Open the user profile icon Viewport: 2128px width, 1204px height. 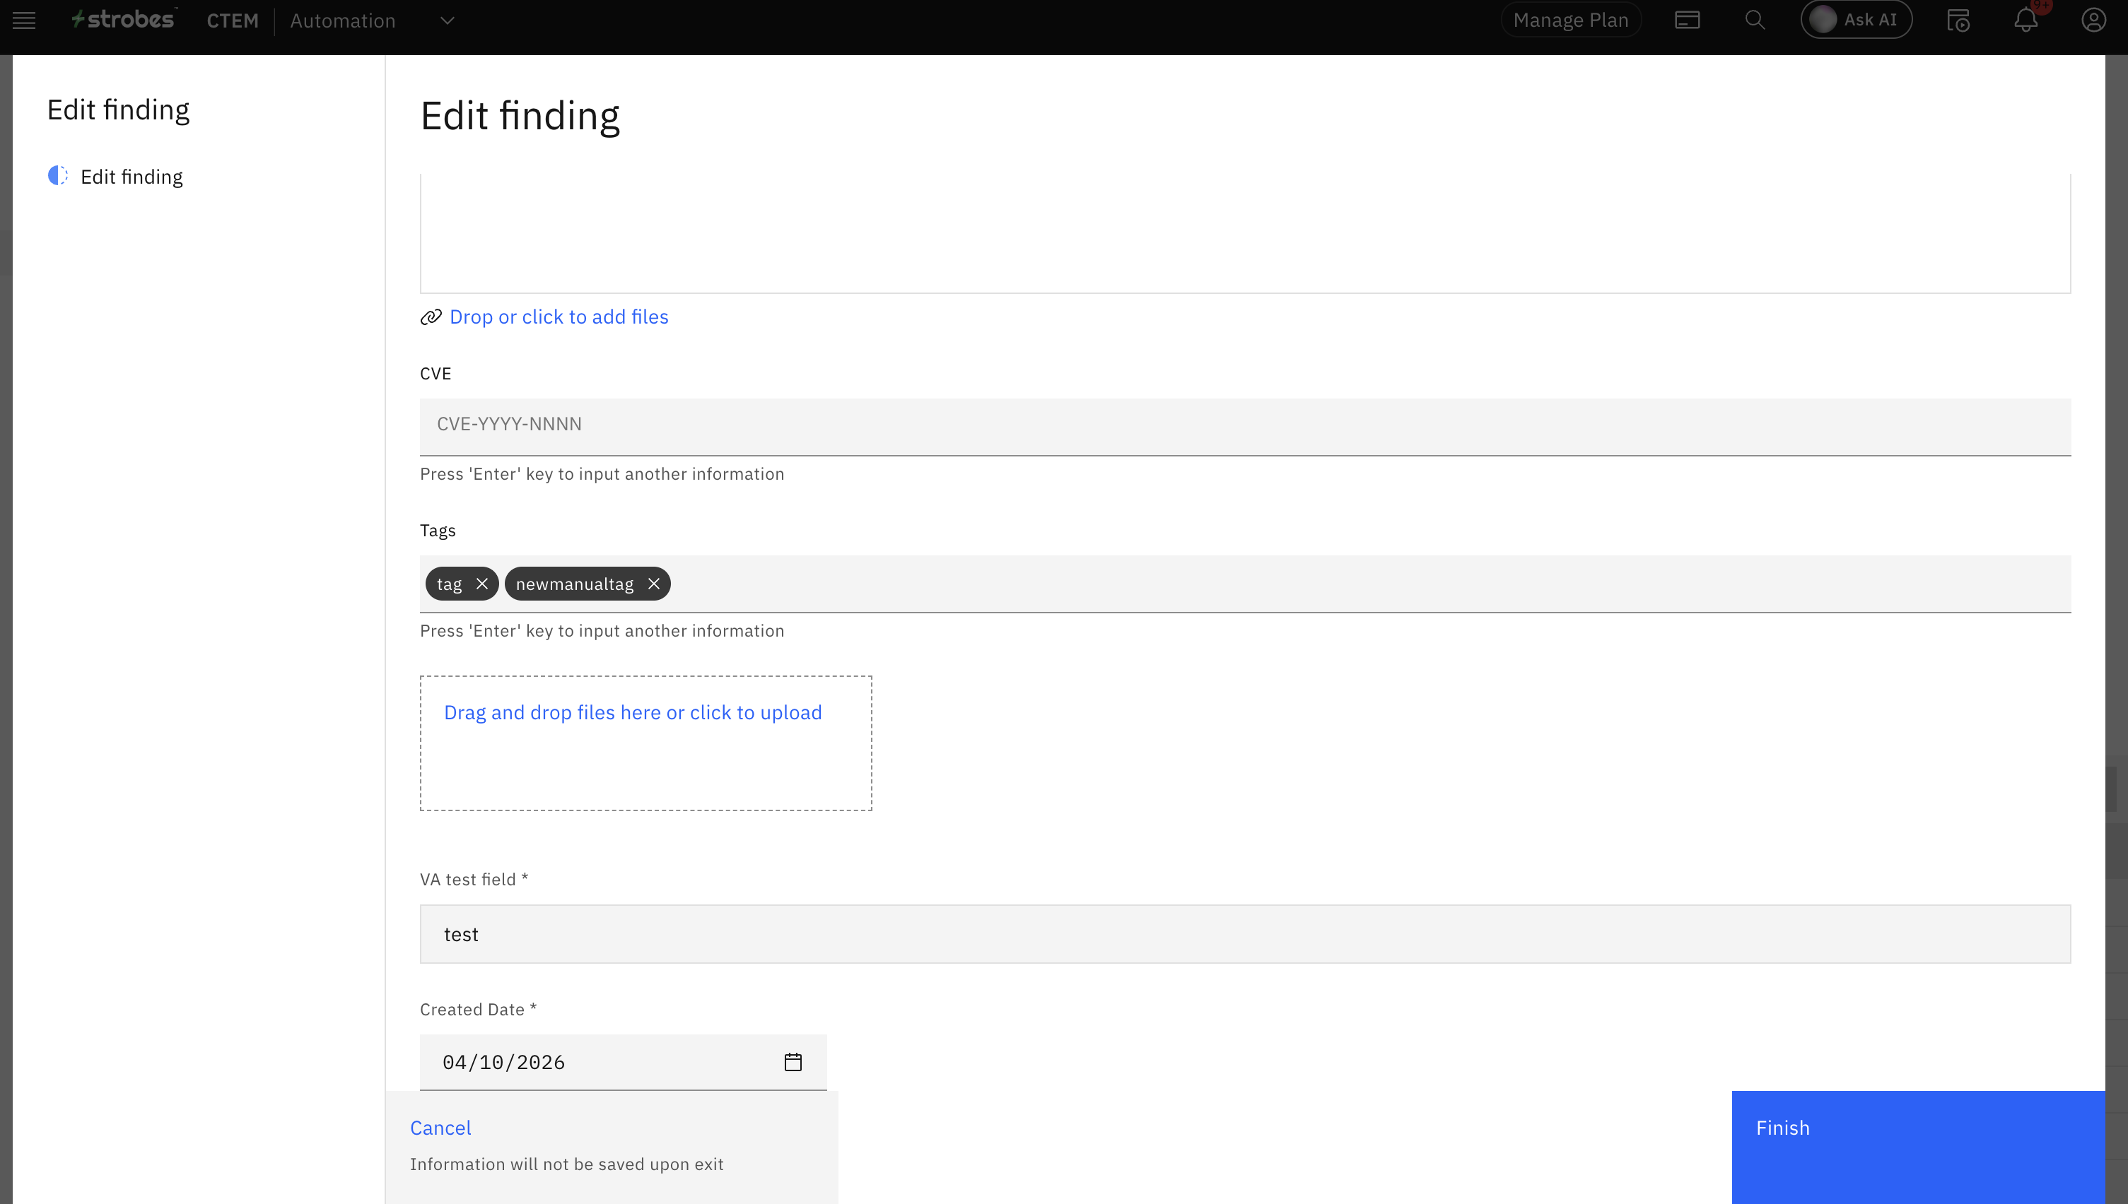(2093, 20)
